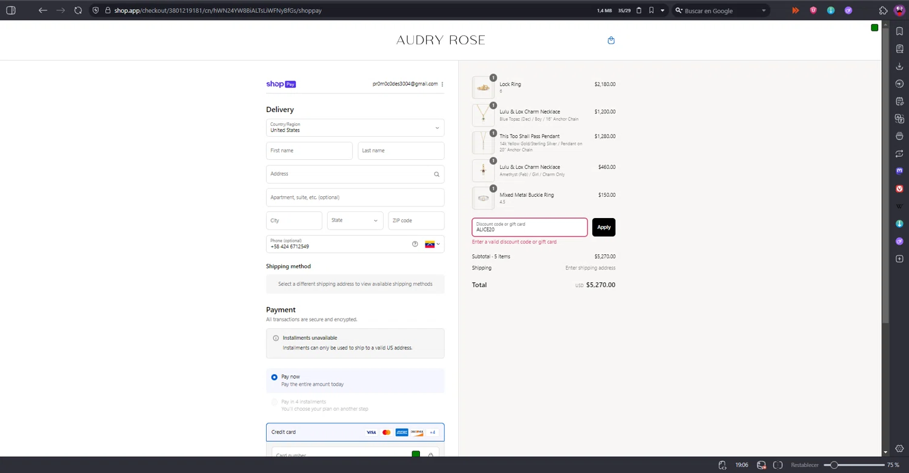This screenshot has width=909, height=473.
Task: Click the Lock Ring thumbnail
Action: click(483, 88)
